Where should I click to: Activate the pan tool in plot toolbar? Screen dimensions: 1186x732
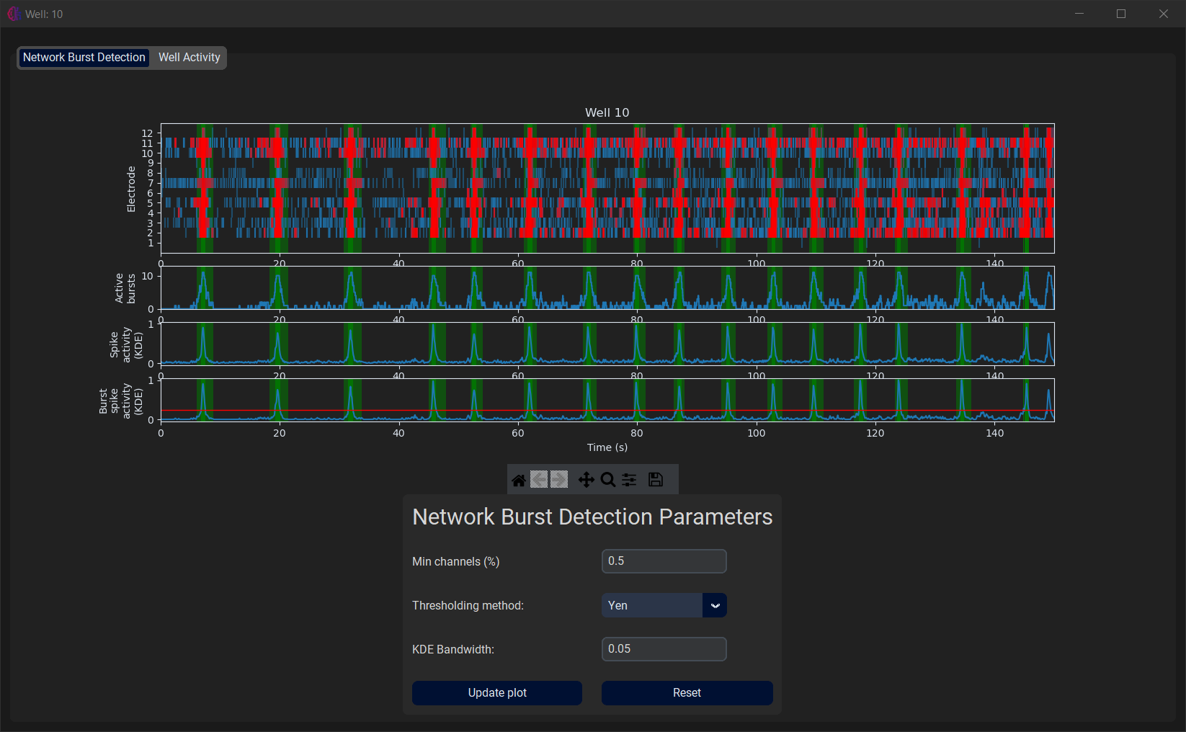tap(587, 481)
